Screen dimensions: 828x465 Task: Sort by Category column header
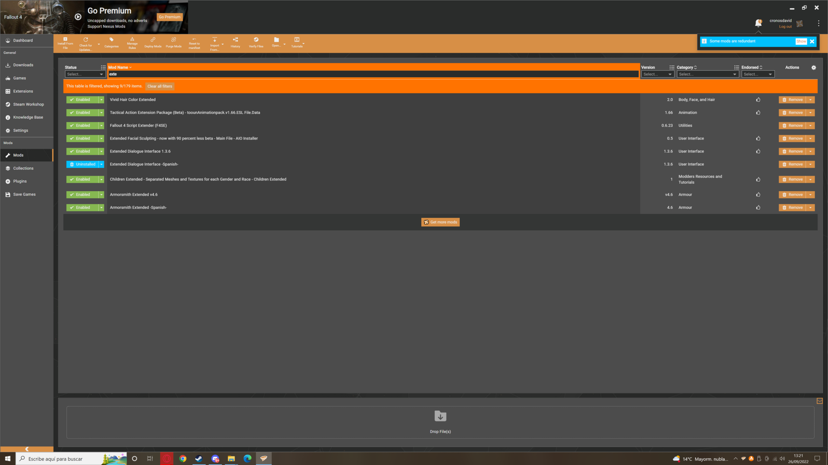point(687,68)
